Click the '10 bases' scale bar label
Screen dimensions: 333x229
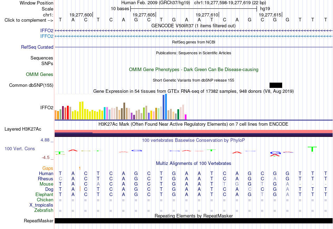point(120,9)
